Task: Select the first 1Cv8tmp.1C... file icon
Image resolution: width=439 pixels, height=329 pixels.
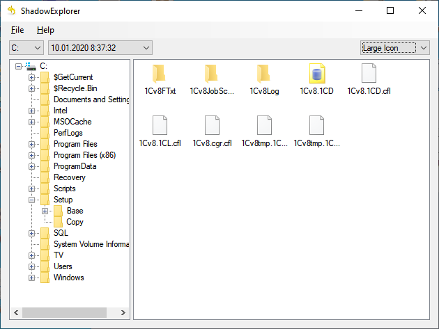Action: [x=264, y=125]
